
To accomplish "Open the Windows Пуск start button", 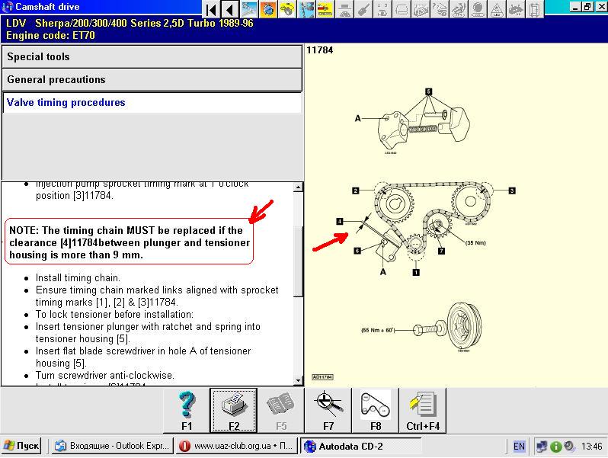I will pos(21,446).
